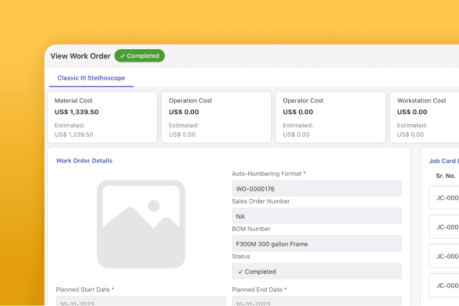This screenshot has width=459, height=306.
Task: Select the Workstation Cost card
Action: (x=425, y=117)
